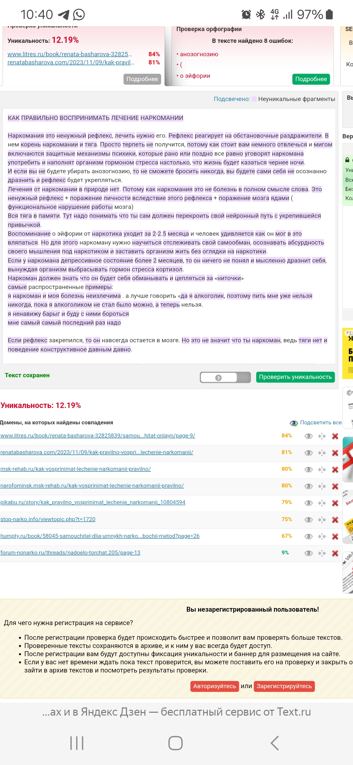
Task: Expand spelling details with green Подробнее button
Action: pos(311,79)
